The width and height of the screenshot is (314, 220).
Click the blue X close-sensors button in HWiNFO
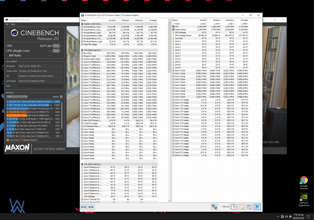coord(257,207)
